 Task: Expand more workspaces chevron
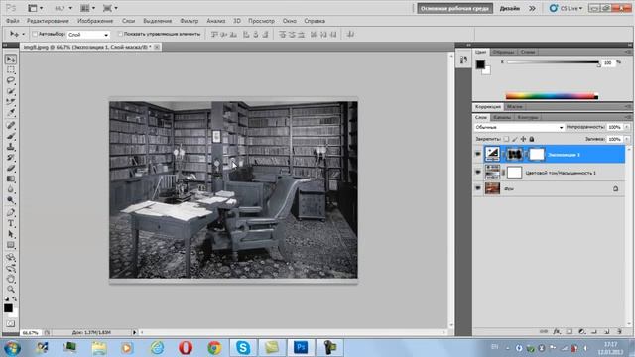532,8
